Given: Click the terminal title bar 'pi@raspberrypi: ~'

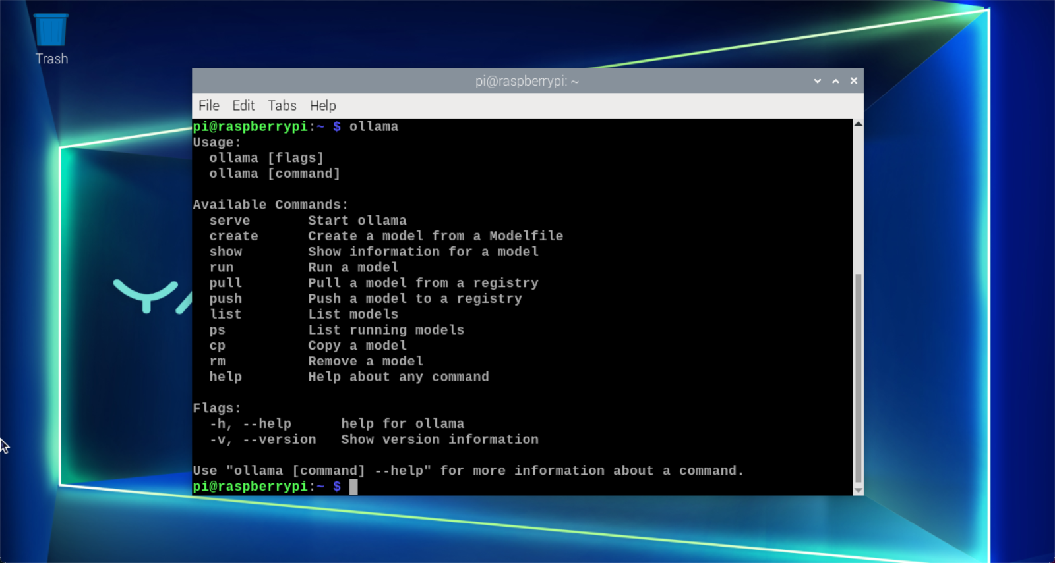Looking at the screenshot, I should tap(527, 81).
